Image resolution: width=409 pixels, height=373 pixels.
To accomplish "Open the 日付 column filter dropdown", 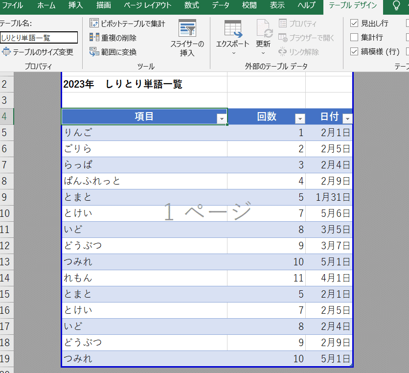I will (x=347, y=119).
